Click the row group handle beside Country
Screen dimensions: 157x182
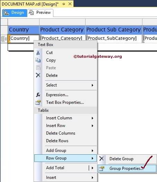(4, 39)
